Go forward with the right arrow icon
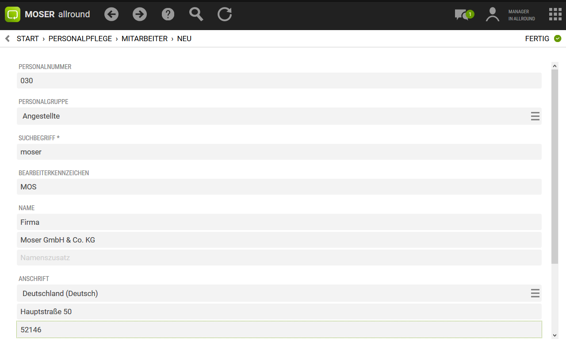The width and height of the screenshot is (566, 354). [x=140, y=14]
